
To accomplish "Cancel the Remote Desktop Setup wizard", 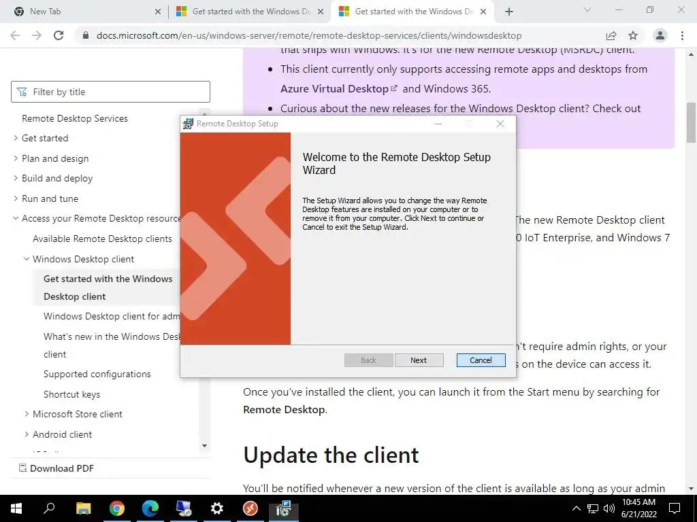I will click(481, 360).
